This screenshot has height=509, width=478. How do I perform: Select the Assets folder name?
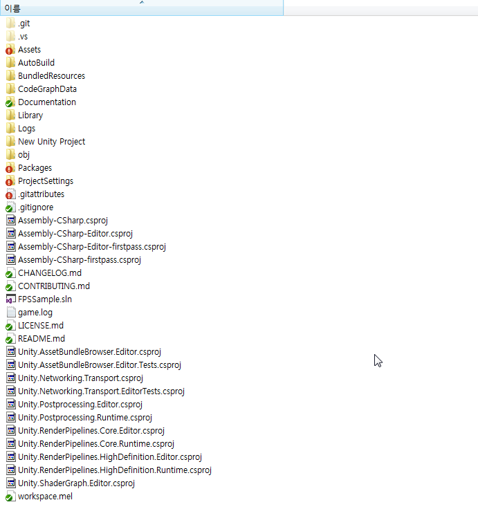[x=29, y=50]
